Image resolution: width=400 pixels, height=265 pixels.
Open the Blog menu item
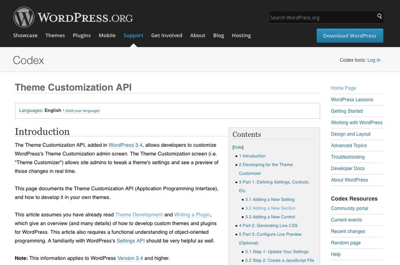coord(218,35)
